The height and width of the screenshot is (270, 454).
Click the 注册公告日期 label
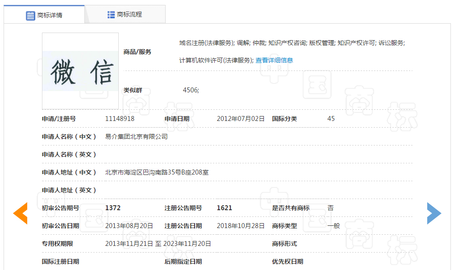tap(183, 226)
